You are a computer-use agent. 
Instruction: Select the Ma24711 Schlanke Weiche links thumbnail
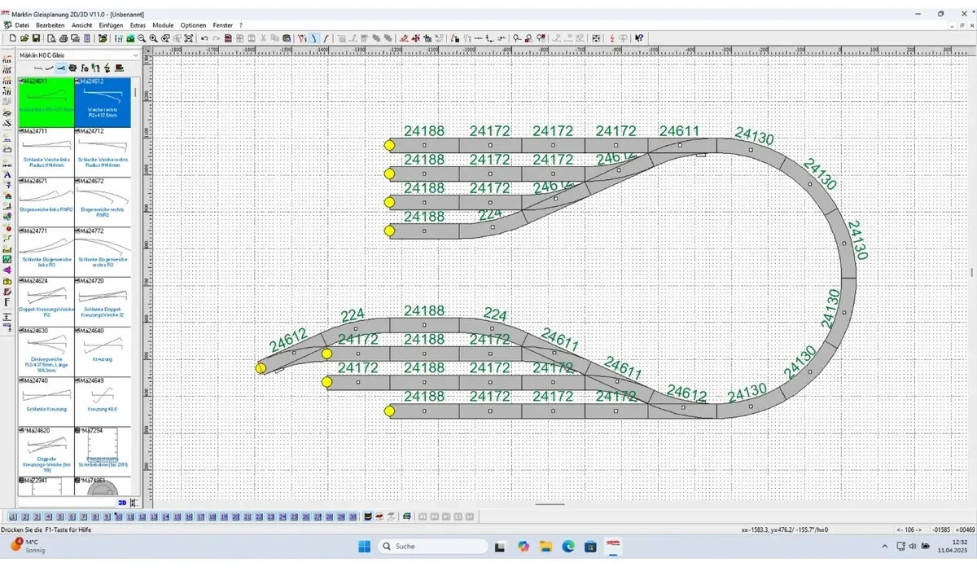[x=46, y=152]
